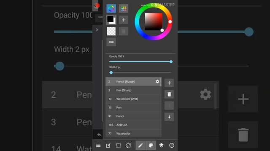Move selected brush down
The width and height of the screenshot is (270, 151).
click(169, 117)
